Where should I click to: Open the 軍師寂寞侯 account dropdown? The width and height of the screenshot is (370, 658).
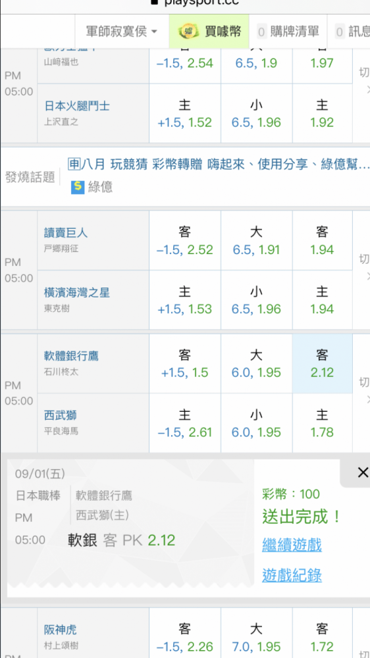click(122, 32)
